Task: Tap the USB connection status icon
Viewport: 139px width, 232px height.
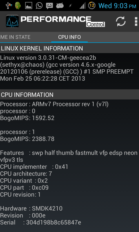Action: 9,6
